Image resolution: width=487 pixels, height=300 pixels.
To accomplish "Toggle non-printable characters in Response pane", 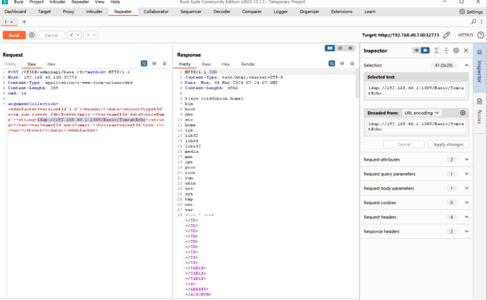I will pyautogui.click(x=342, y=63).
